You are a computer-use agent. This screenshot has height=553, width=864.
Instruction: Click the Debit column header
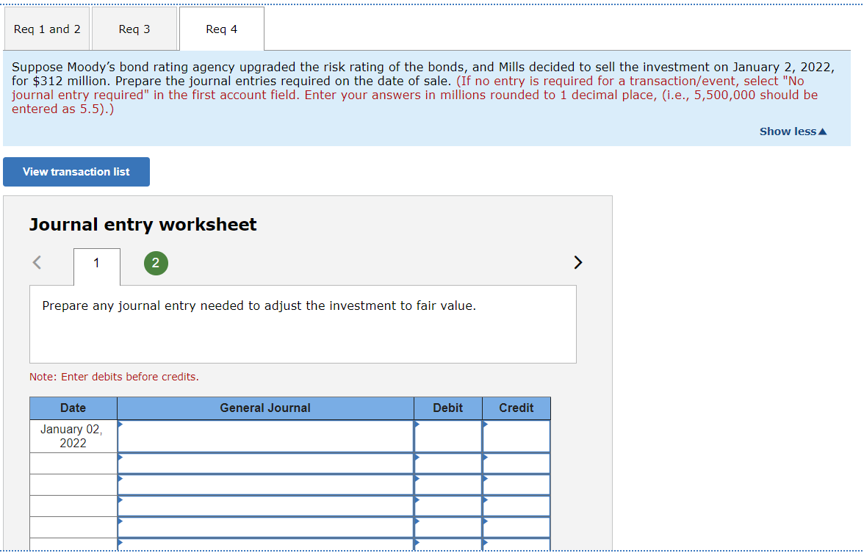coord(448,408)
